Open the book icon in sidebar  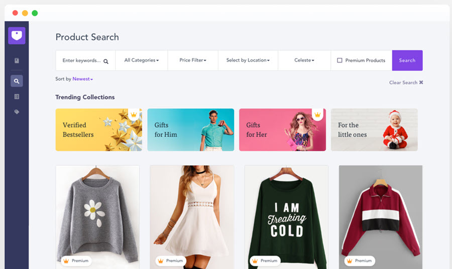(17, 61)
